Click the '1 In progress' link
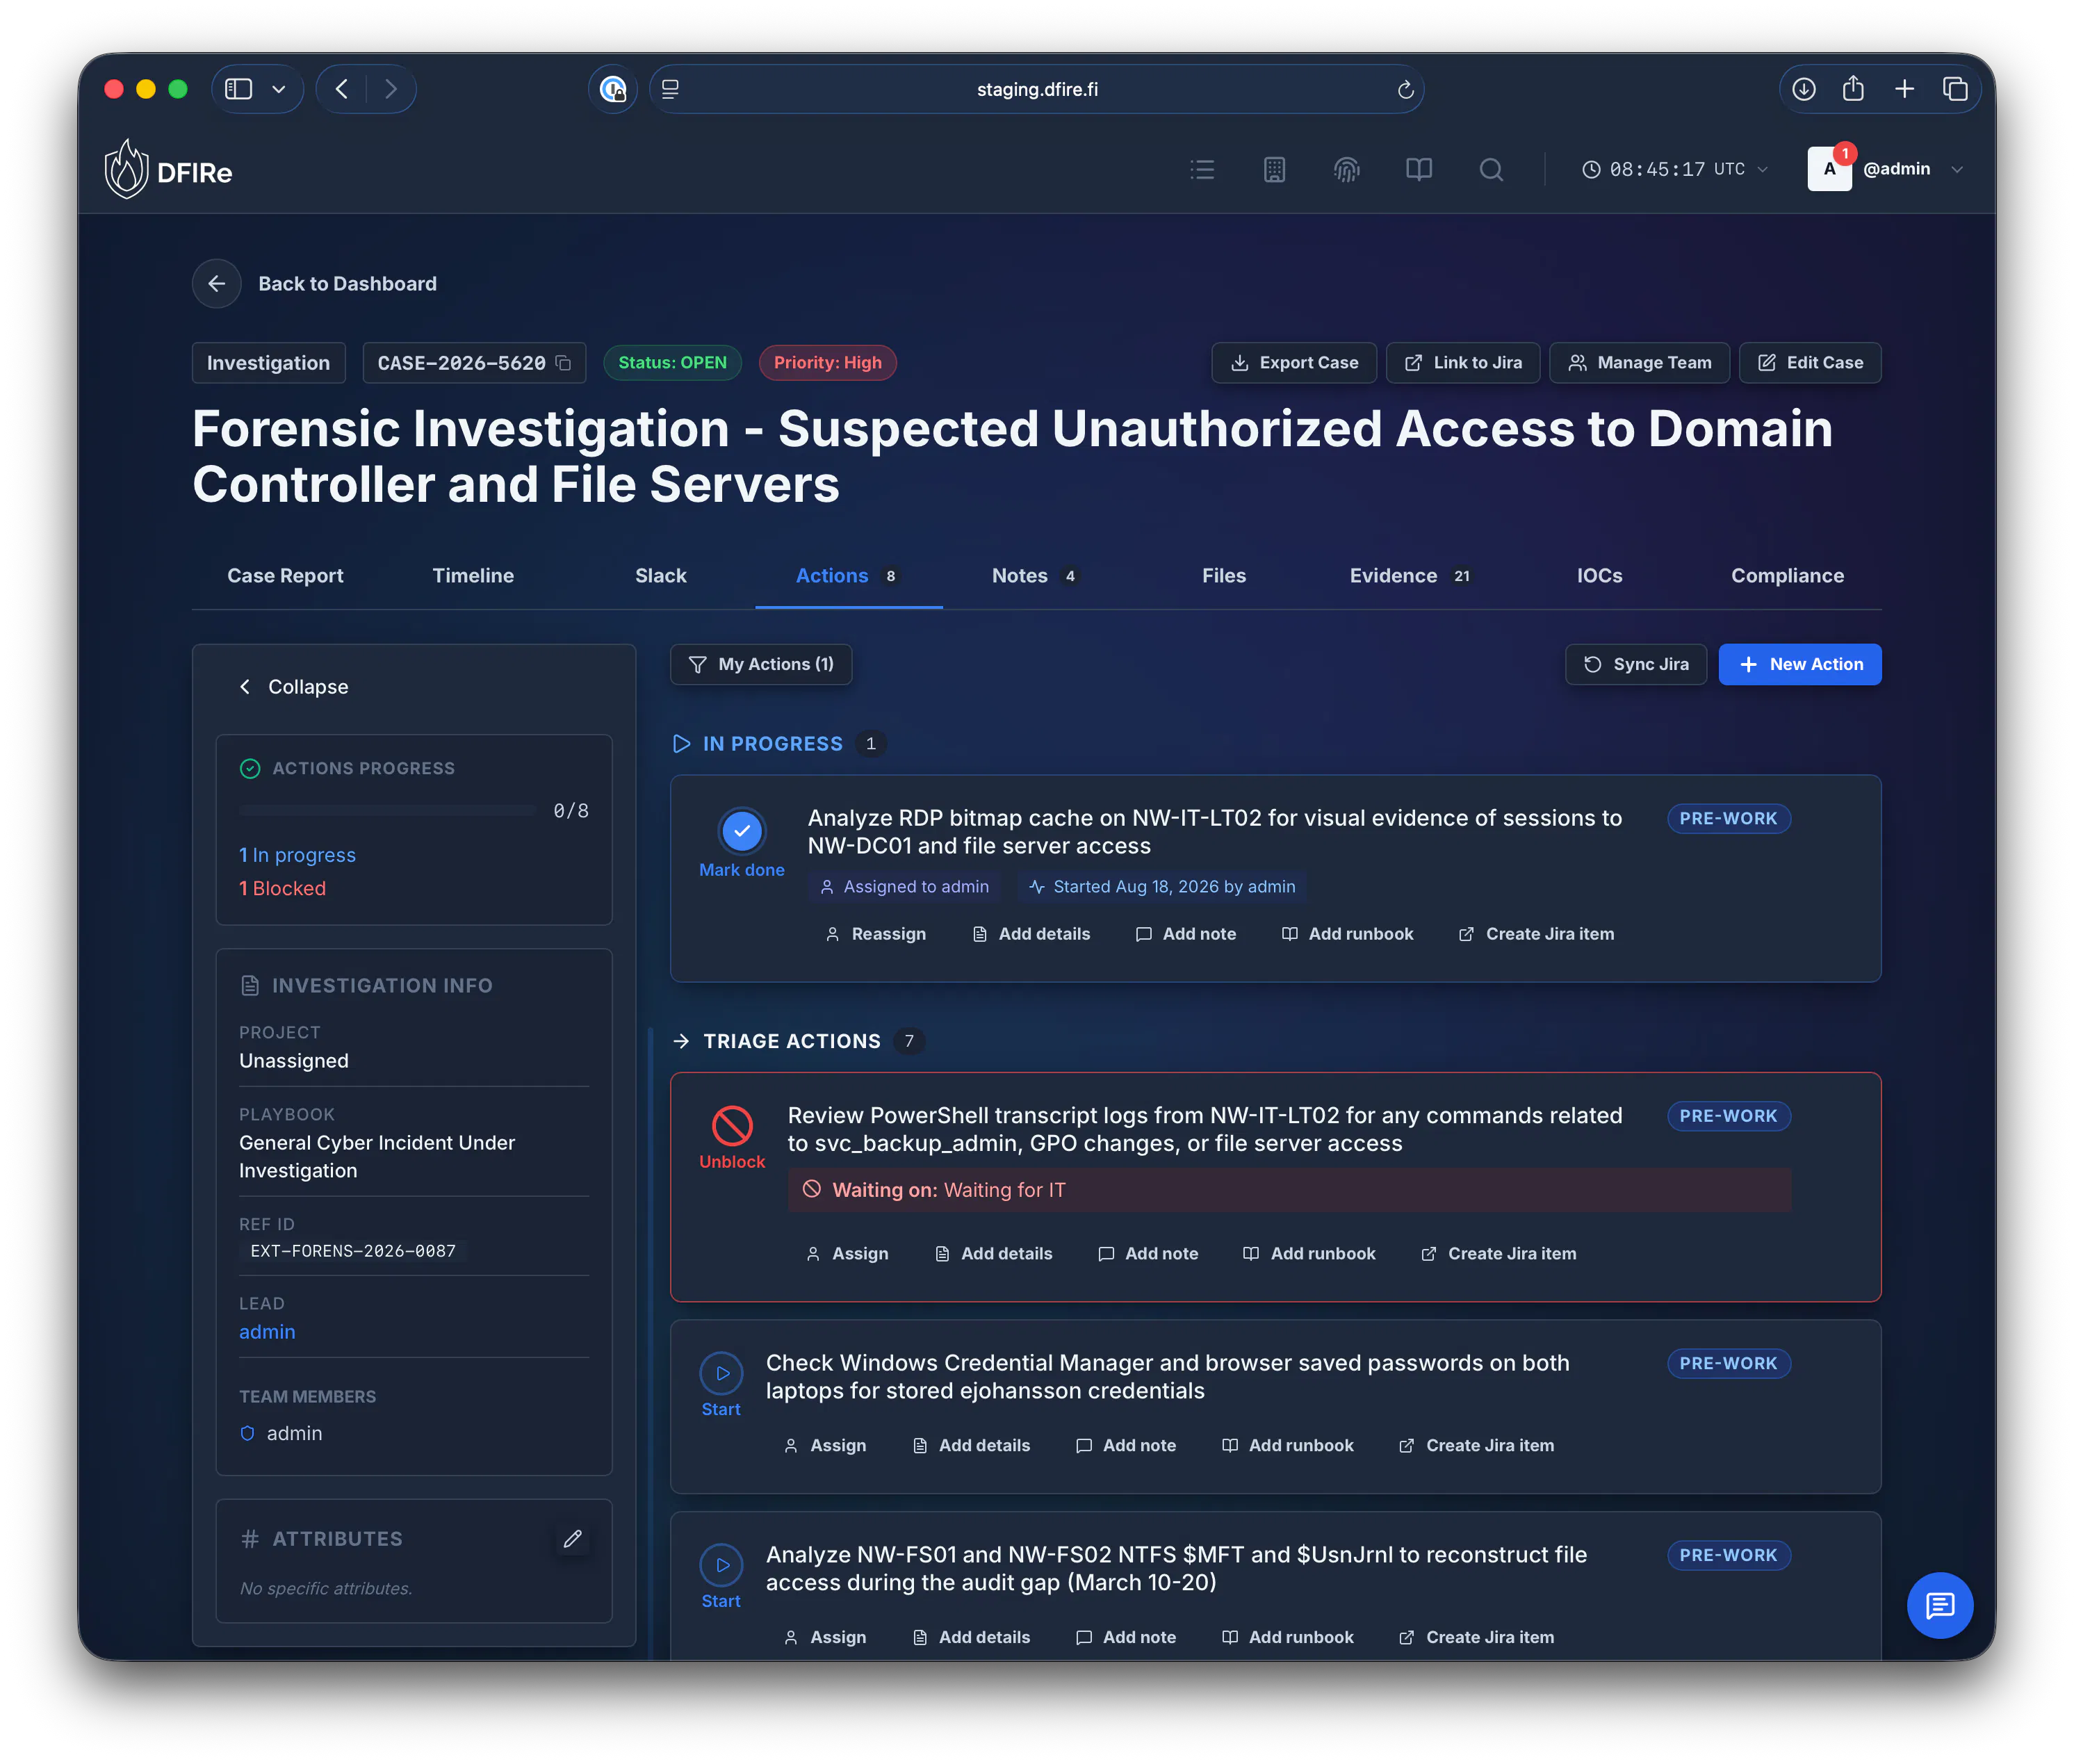 (x=297, y=855)
